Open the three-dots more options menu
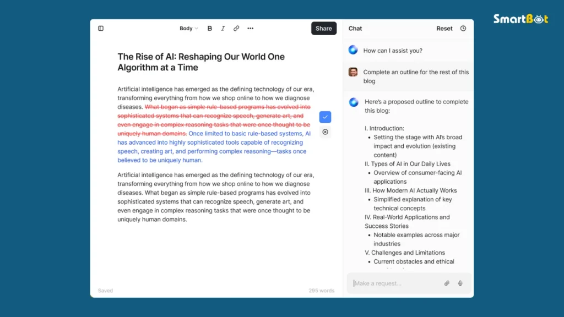 (250, 29)
